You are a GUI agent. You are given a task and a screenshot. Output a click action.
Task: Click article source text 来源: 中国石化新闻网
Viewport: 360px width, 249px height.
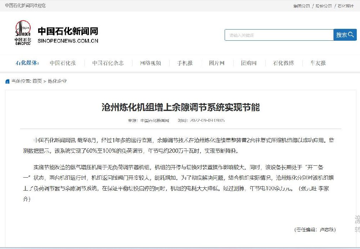(x=149, y=120)
